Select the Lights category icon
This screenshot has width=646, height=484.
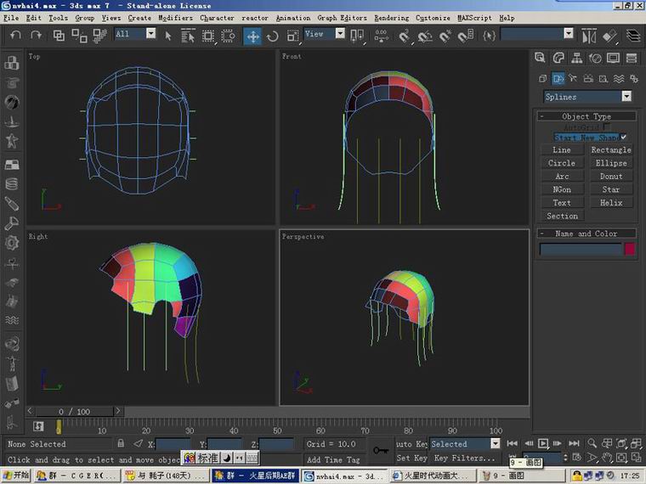coord(573,78)
